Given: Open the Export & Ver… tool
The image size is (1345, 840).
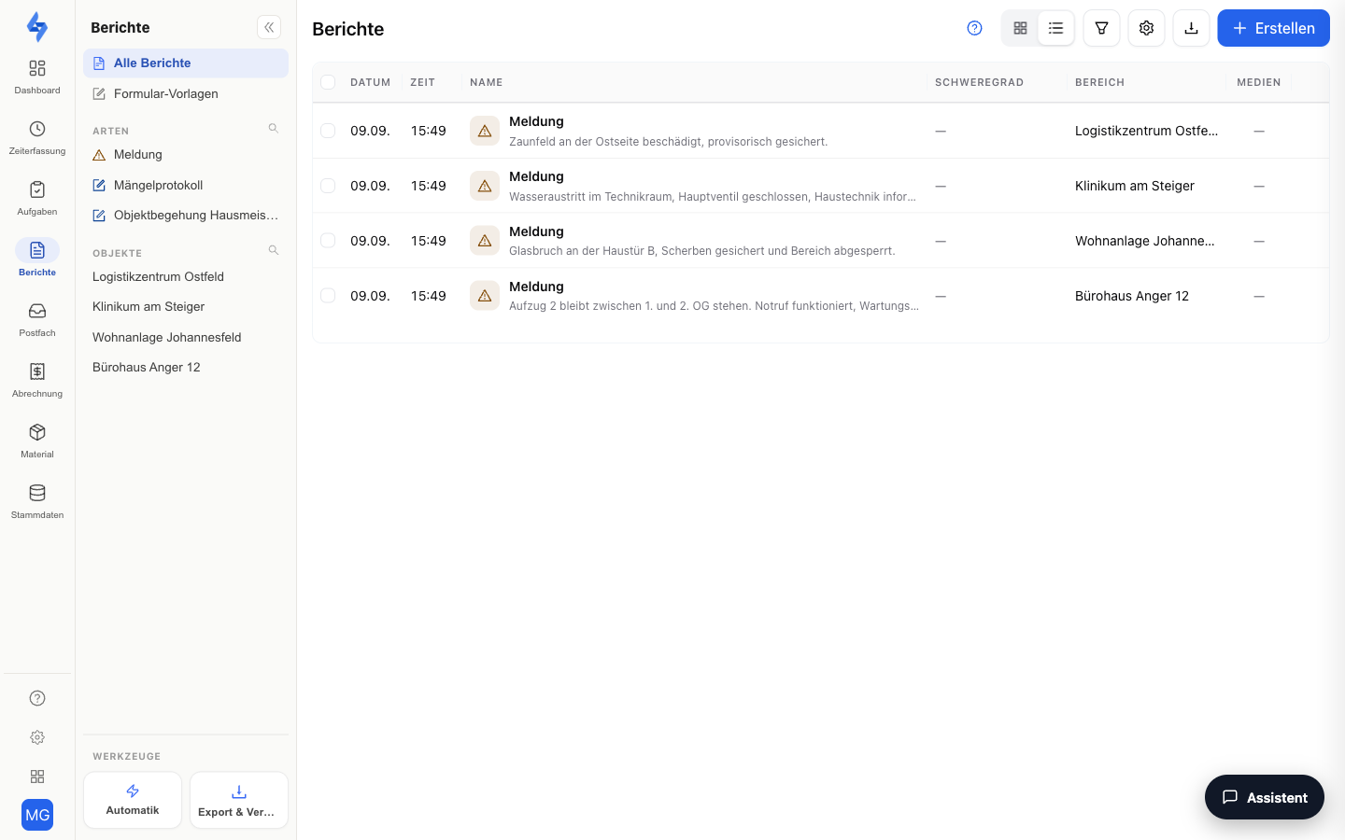Looking at the screenshot, I should tap(239, 800).
